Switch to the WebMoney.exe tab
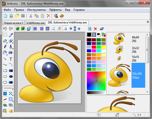This screenshot has height=119, width=152. click(35, 23)
